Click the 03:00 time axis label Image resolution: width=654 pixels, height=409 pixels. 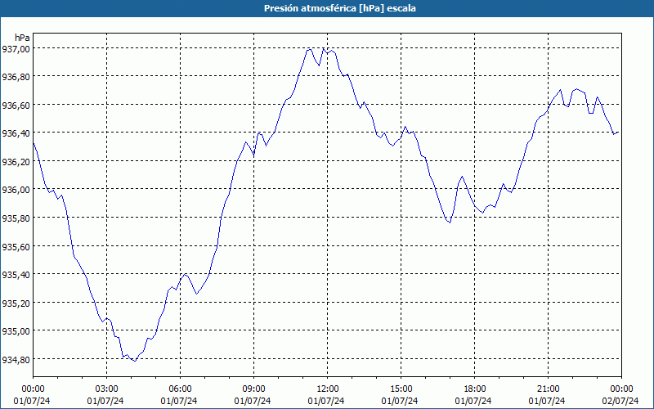(x=106, y=389)
